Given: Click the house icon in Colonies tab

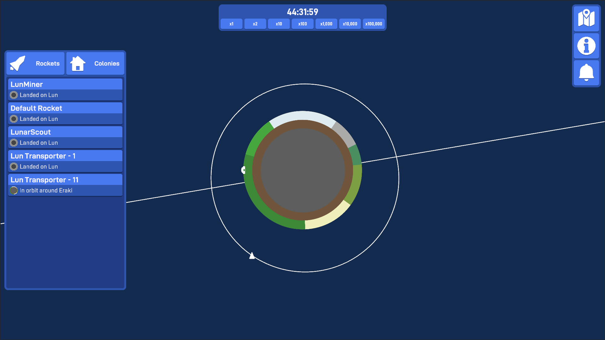Looking at the screenshot, I should pyautogui.click(x=78, y=63).
